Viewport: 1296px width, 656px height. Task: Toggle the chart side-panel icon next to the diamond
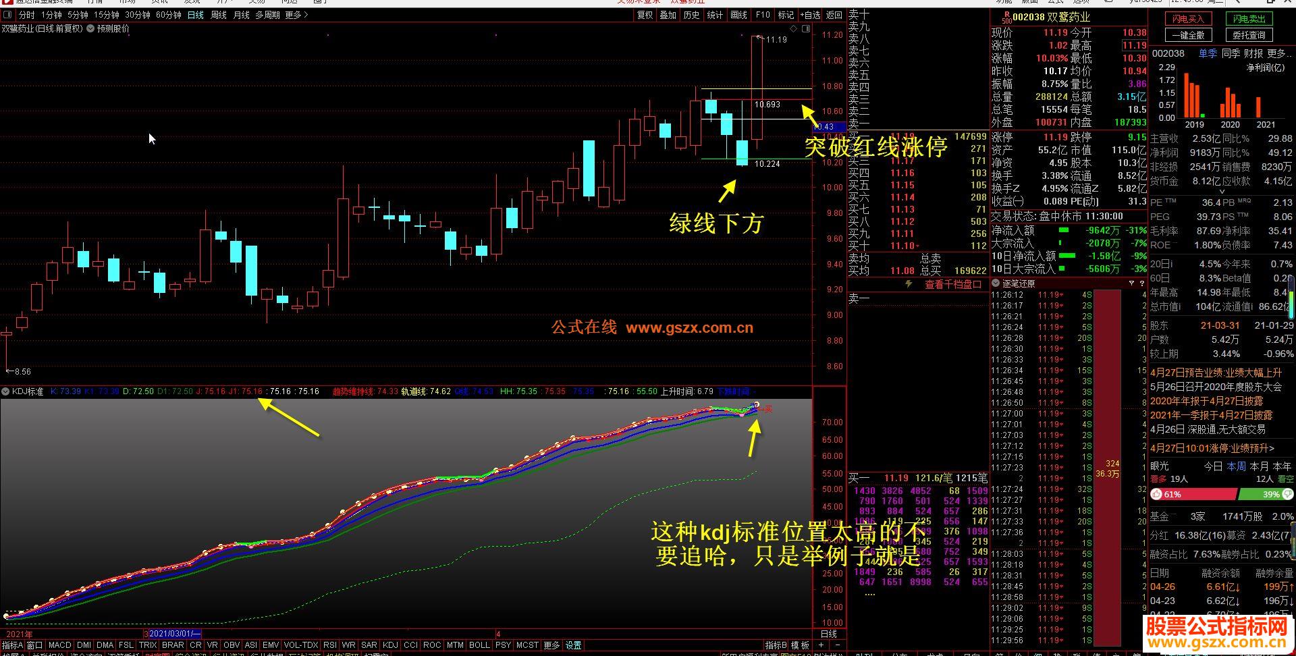pos(805,28)
